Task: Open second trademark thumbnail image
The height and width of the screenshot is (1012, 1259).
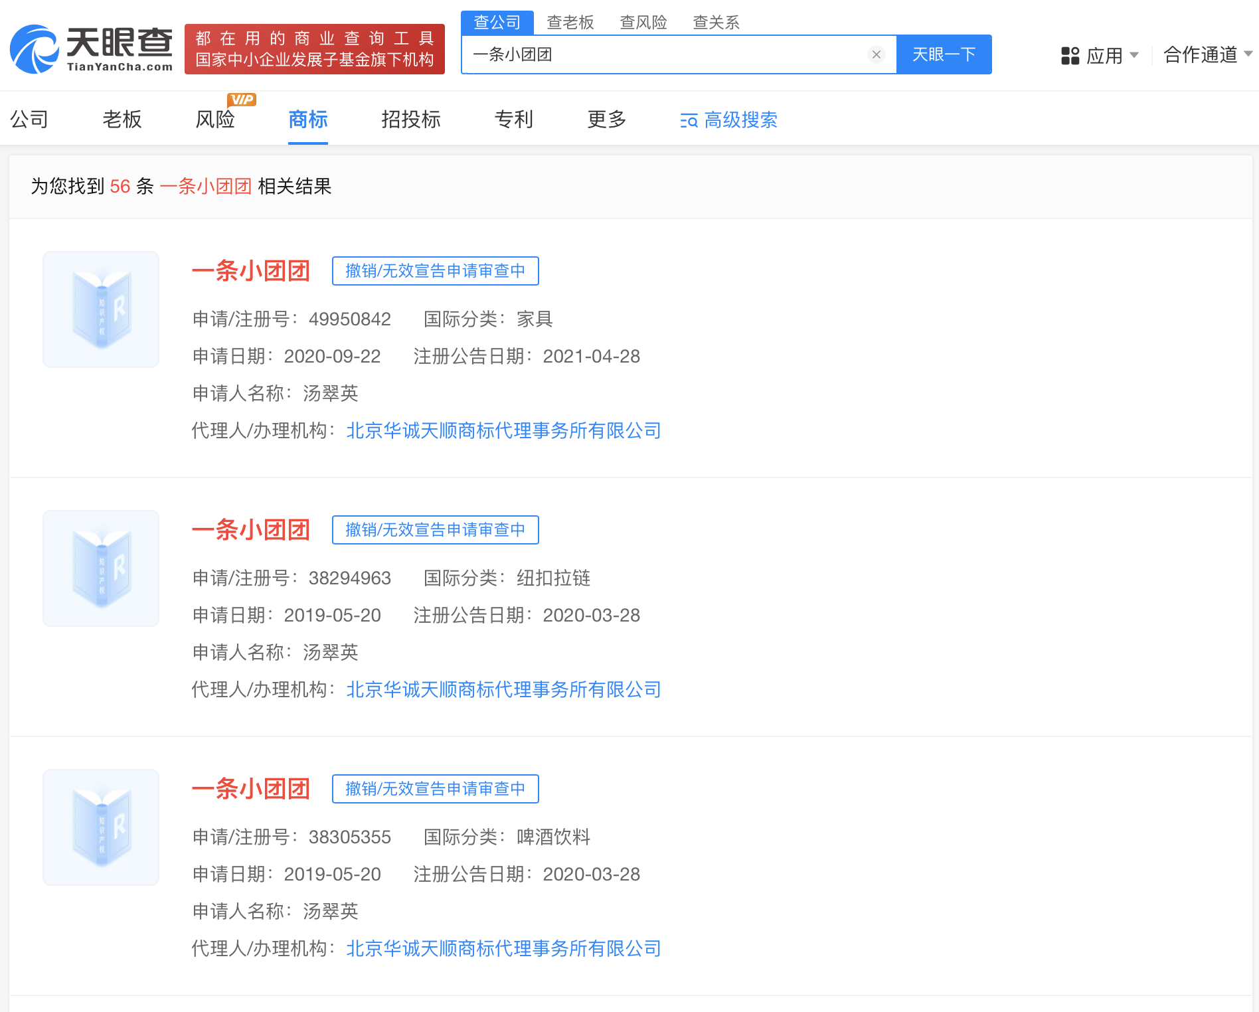Action: point(101,568)
